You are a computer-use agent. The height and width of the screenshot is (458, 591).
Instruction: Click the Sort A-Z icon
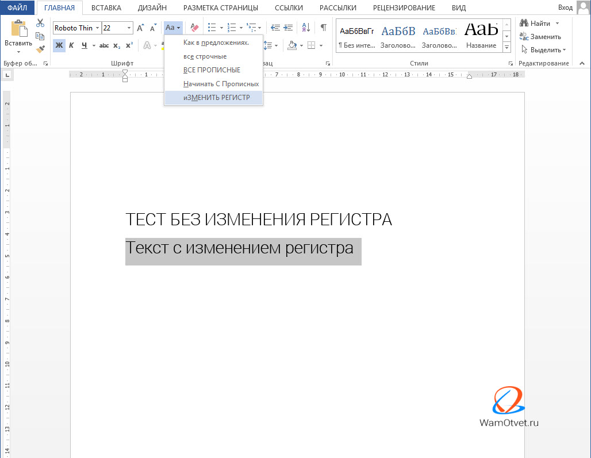tap(306, 28)
